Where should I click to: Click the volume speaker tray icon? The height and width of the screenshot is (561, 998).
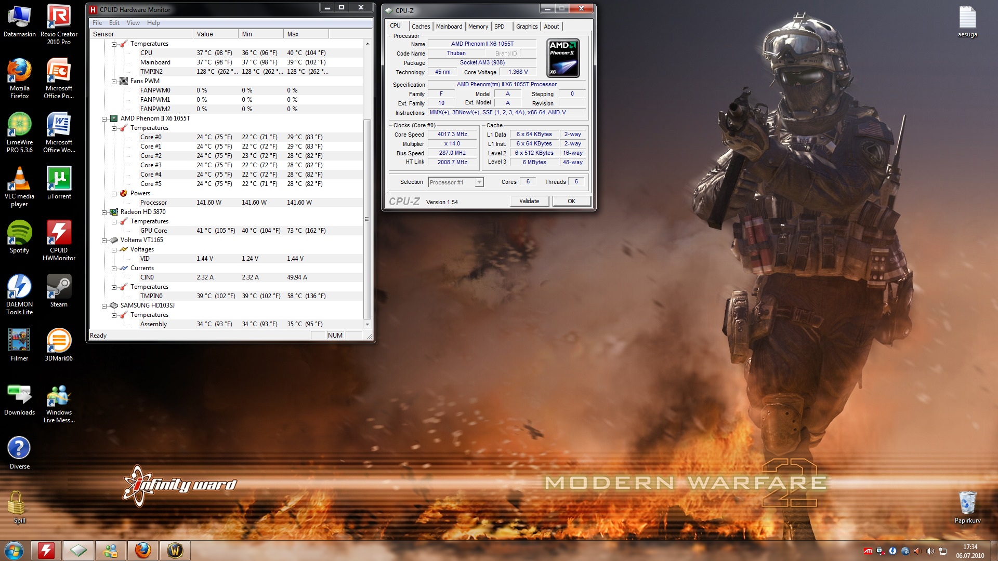pos(930,551)
